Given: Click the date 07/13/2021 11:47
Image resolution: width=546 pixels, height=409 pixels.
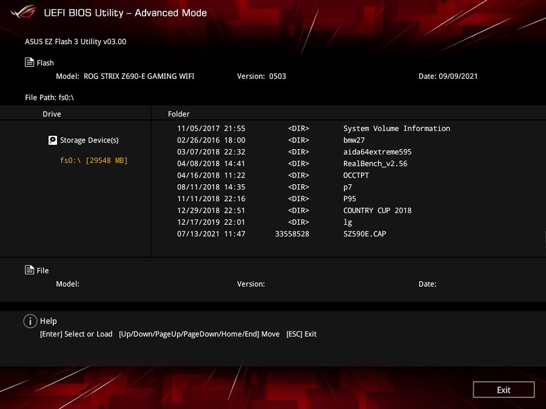Looking at the screenshot, I should pyautogui.click(x=211, y=234).
